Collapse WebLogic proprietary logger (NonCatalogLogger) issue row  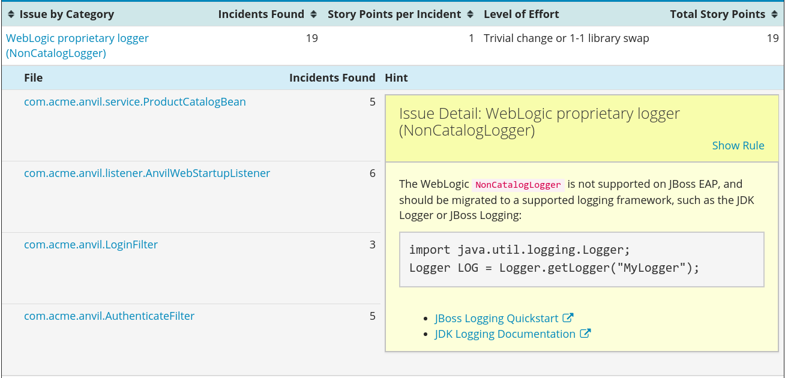pyautogui.click(x=77, y=46)
